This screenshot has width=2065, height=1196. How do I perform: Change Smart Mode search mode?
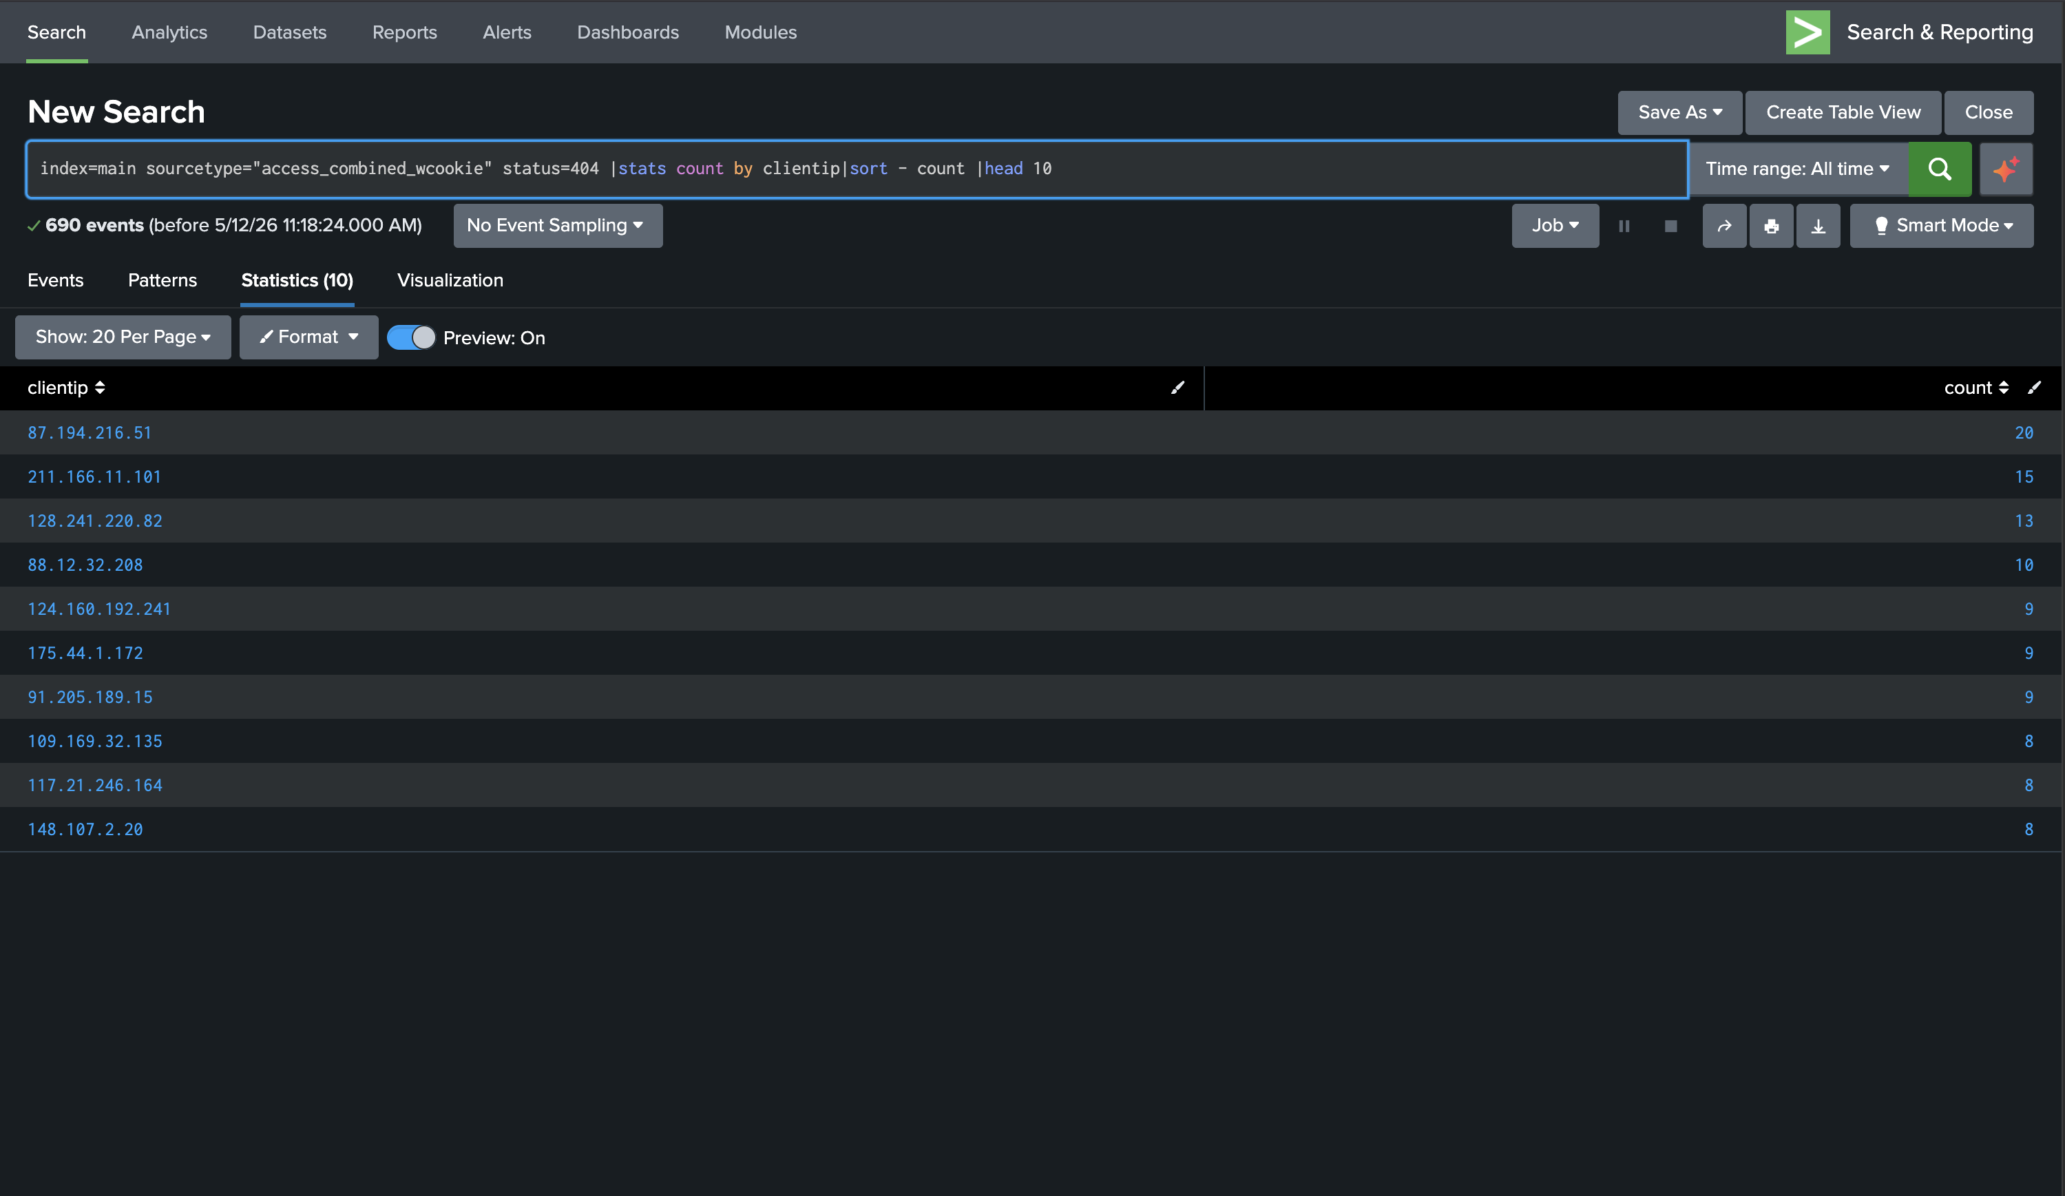click(x=1941, y=226)
